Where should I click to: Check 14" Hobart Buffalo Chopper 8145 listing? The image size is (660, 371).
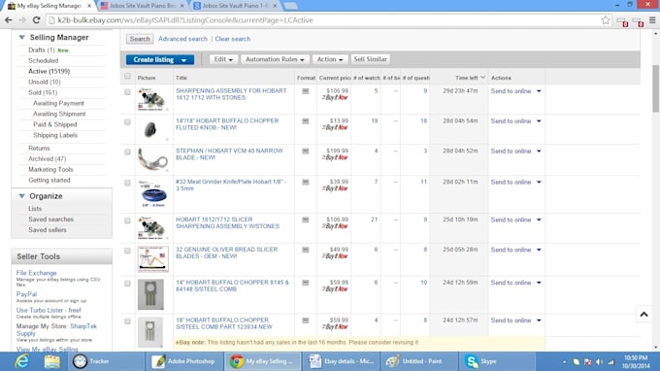(x=127, y=284)
